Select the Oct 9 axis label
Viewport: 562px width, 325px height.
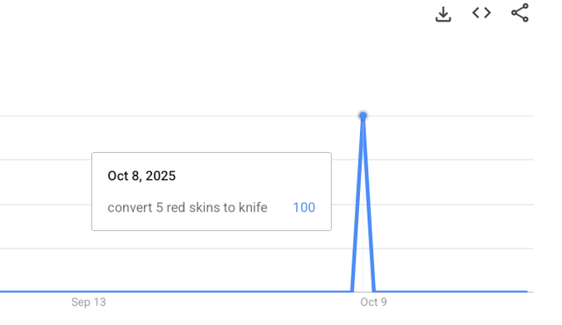tap(373, 302)
